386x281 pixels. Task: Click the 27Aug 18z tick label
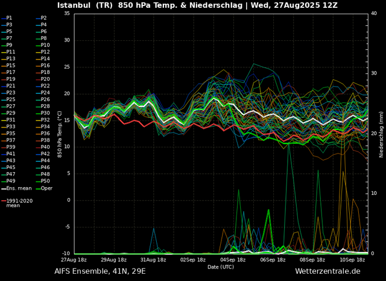pos(74,260)
